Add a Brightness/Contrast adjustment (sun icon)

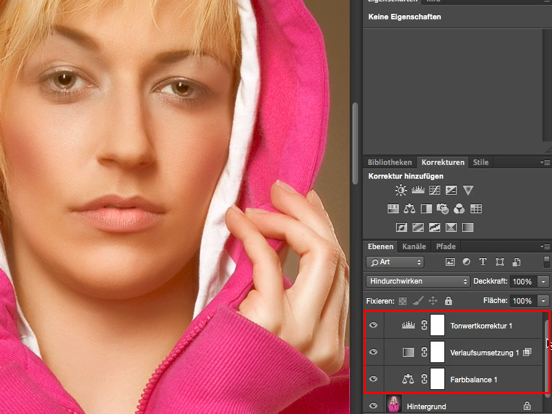[x=401, y=190]
